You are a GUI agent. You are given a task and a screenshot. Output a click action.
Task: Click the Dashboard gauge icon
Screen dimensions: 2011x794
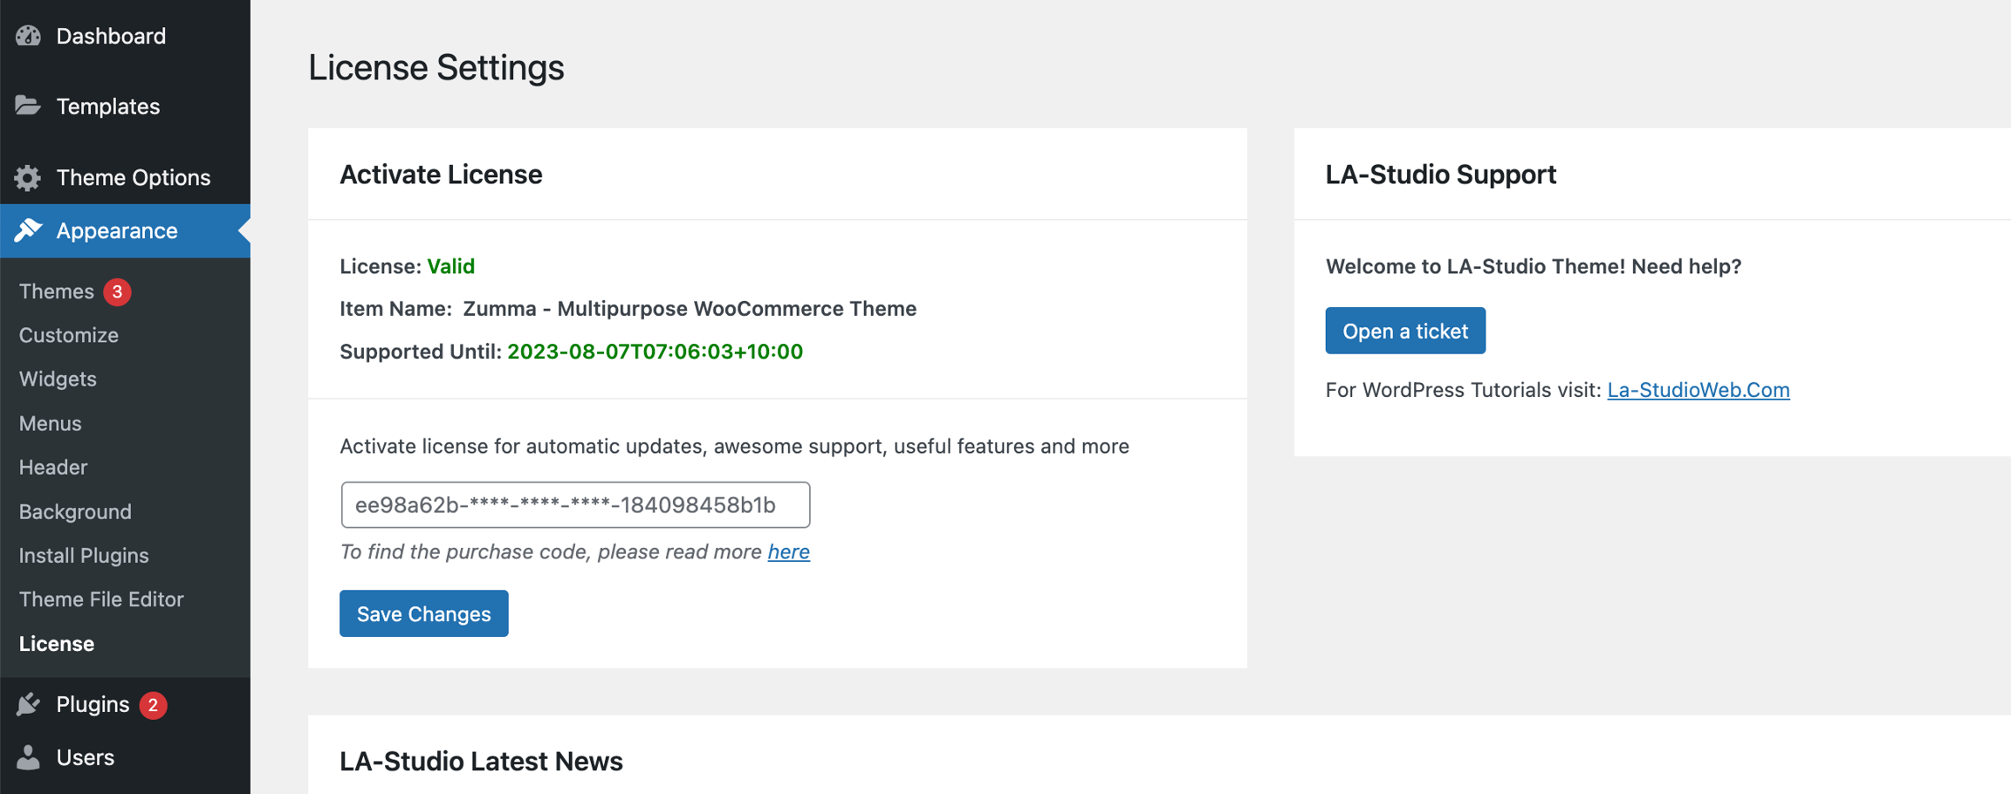pos(28,36)
